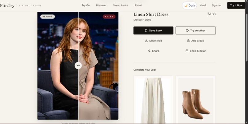Viewport: 248px width, 124px height.
Task: Click Add a Bag
Action: [x=195, y=41]
